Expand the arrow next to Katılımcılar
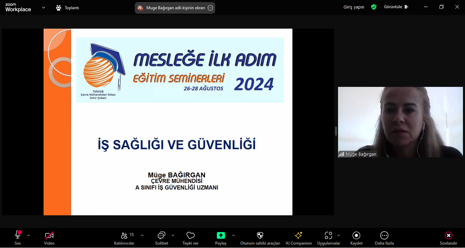Viewport: 465px width, 248px height. (142, 235)
